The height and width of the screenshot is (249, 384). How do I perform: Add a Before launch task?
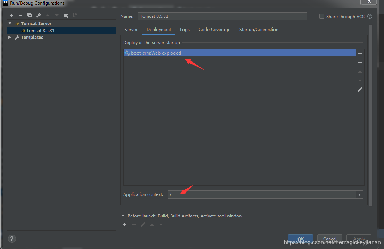pos(125,224)
